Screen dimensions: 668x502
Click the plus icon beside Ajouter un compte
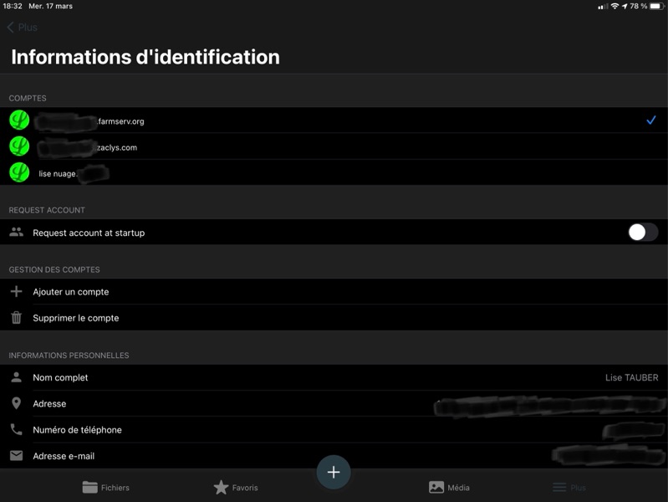[x=16, y=292]
